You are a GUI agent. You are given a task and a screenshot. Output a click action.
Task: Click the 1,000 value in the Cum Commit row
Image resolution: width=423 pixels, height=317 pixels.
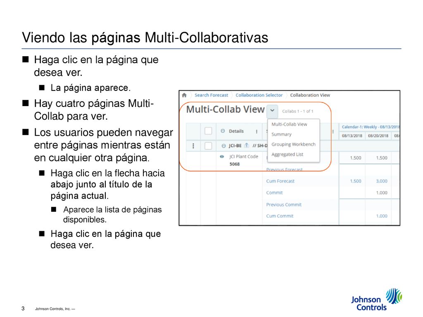(382, 216)
